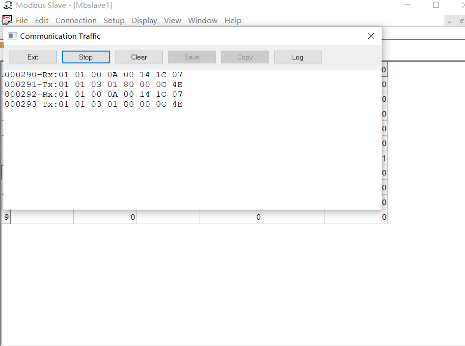Open the Setup menu
465x346 pixels.
[x=114, y=21]
